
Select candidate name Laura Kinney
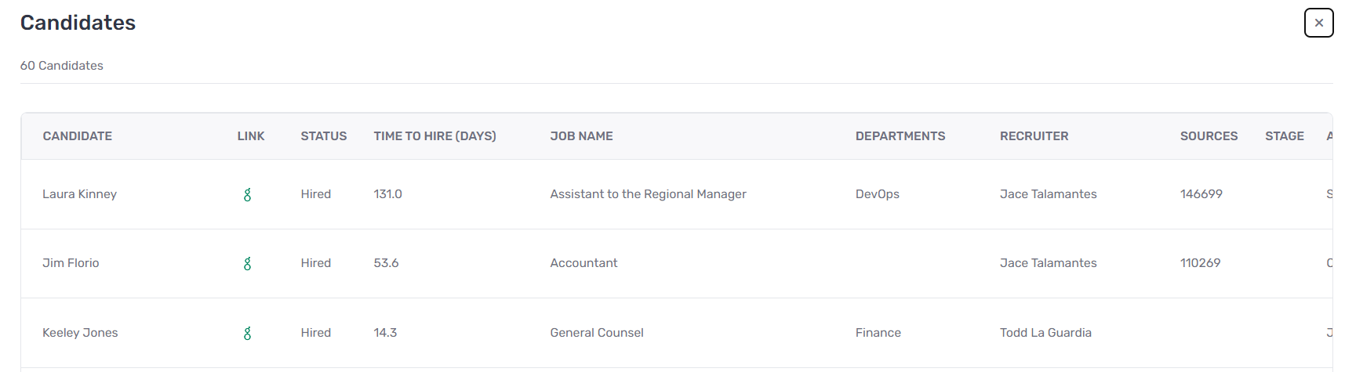point(79,194)
